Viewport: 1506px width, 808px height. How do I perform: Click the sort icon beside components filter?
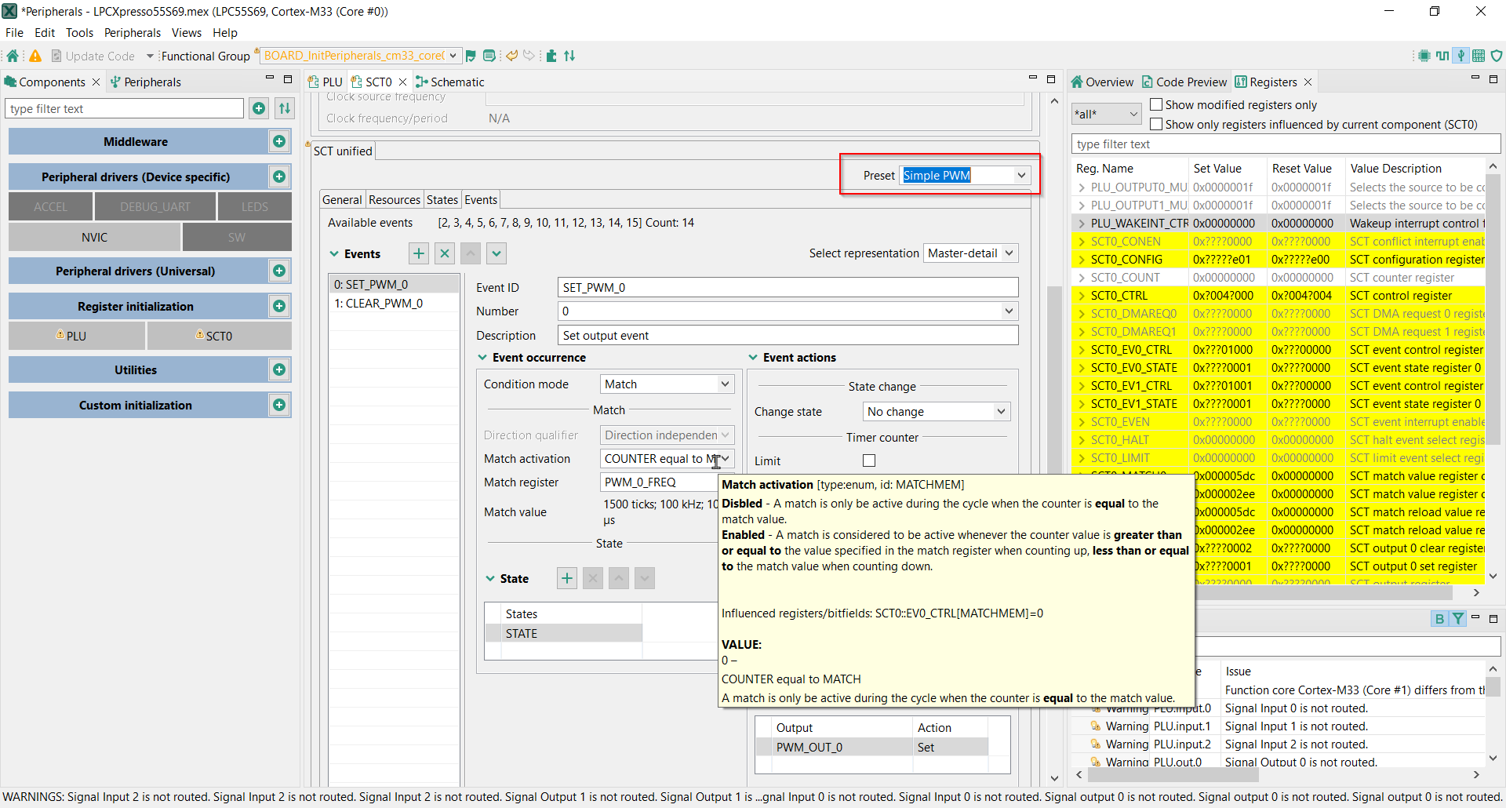click(285, 108)
